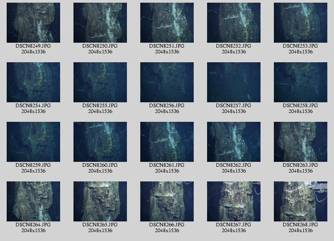Screen dimensions: 334x241
Task: Click the DSCN8251.JPG image preview
Action: pyautogui.click(x=167, y=23)
